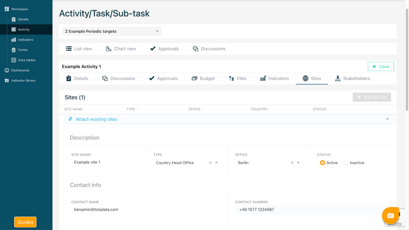This screenshot has width=409, height=230.
Task: Switch to the Stakeholders tab
Action: point(352,79)
